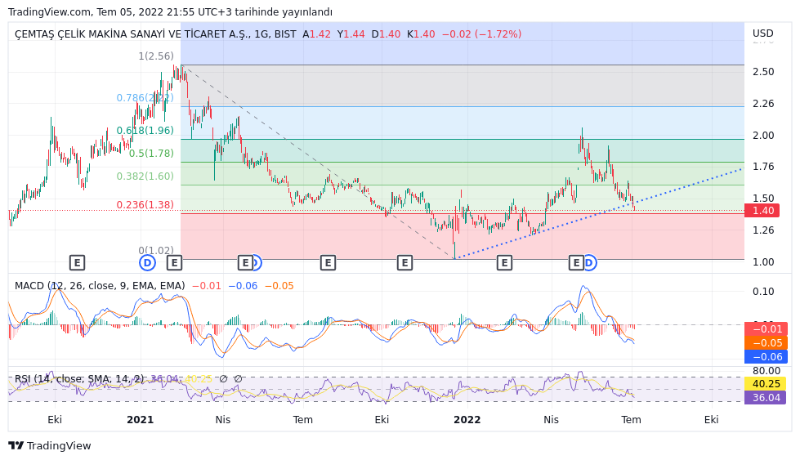This screenshot has width=800, height=460.
Task: Click the 0.10 MACD axis value
Action: tap(763, 292)
